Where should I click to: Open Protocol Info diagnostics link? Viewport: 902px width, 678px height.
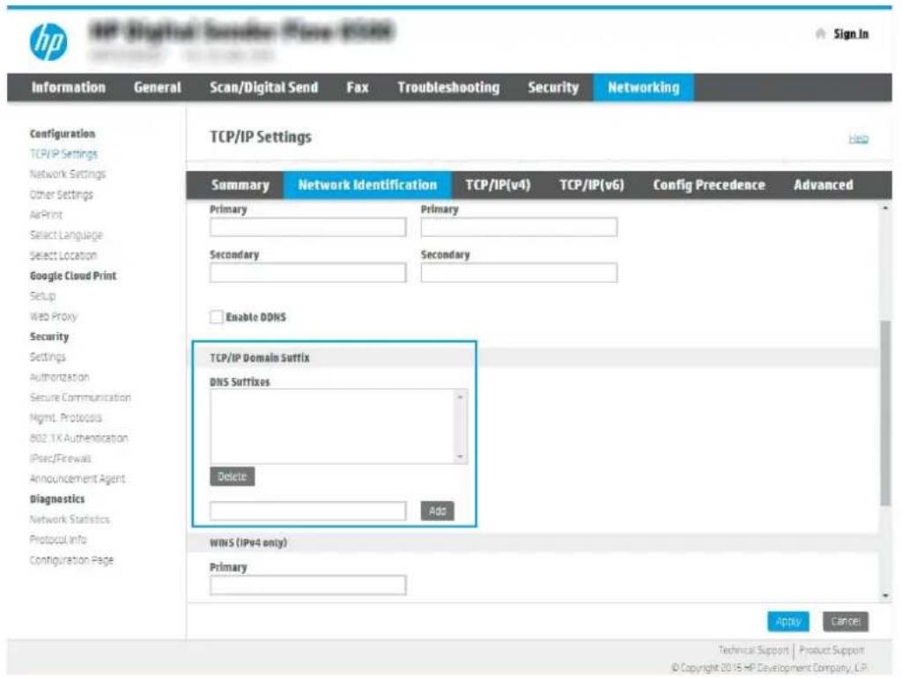coord(58,540)
